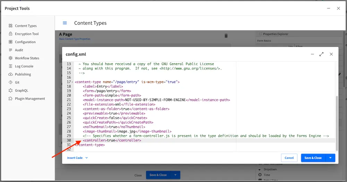This screenshot has width=347, height=182.
Task: Minimize the Project Tools window
Action: coord(329,8)
